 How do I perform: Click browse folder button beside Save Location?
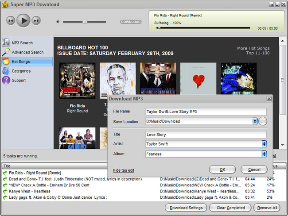pyautogui.click(x=263, y=121)
